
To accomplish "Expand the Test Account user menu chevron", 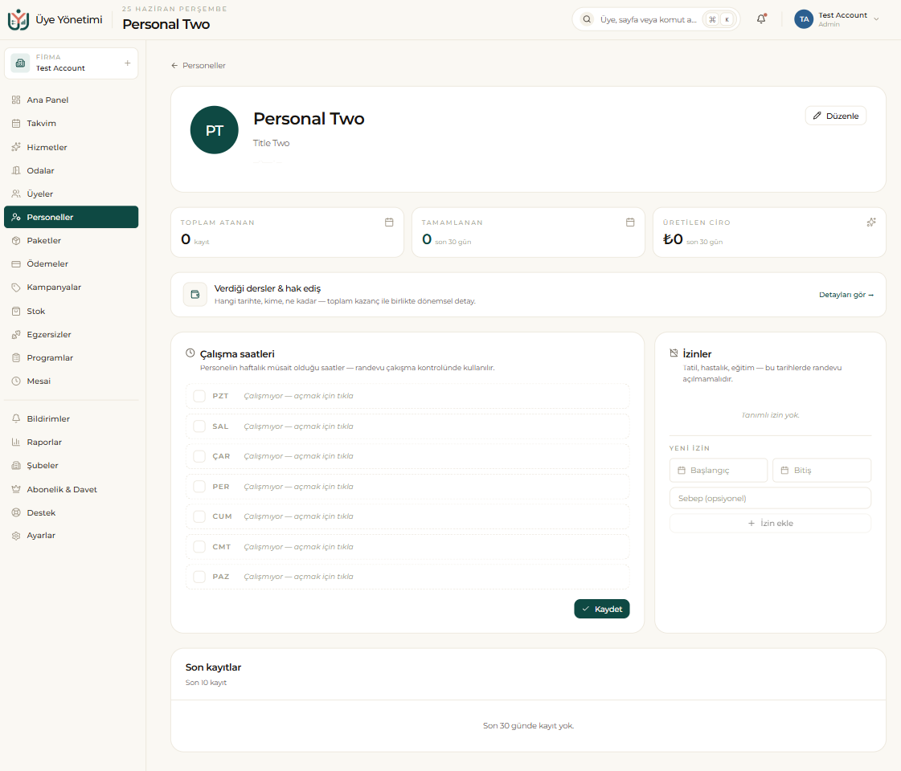I will pyautogui.click(x=876, y=19).
